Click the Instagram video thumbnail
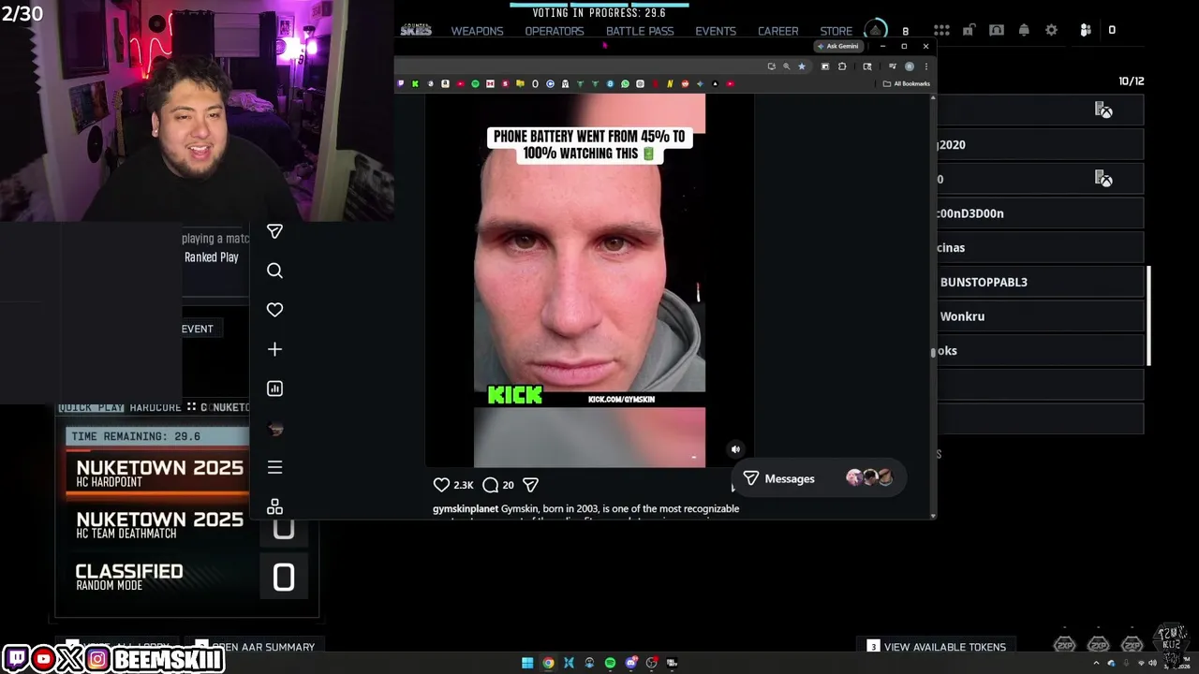This screenshot has height=674, width=1199. tap(589, 281)
